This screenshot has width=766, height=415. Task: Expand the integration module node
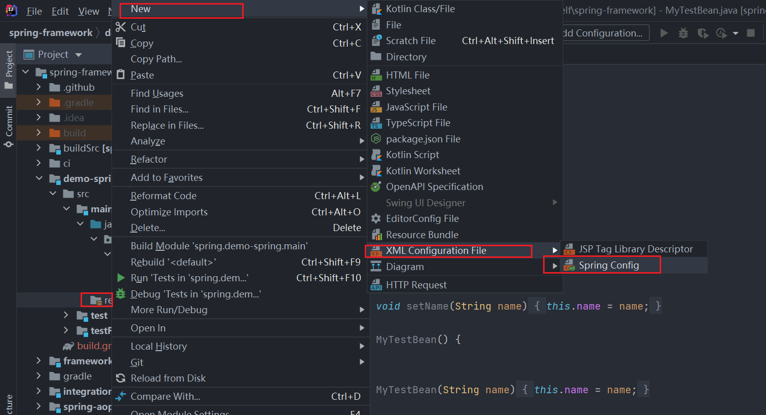point(39,391)
